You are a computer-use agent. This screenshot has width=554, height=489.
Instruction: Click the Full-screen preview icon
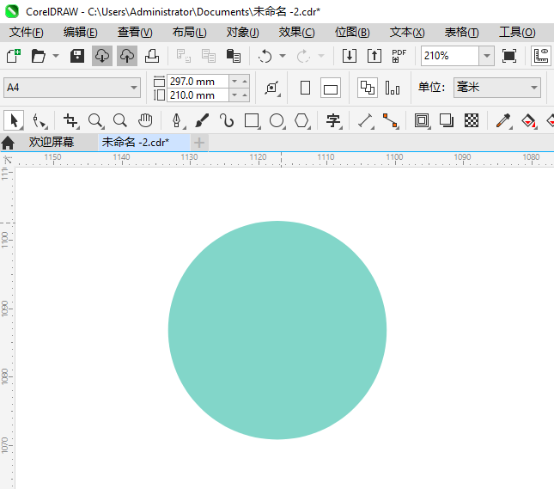508,56
